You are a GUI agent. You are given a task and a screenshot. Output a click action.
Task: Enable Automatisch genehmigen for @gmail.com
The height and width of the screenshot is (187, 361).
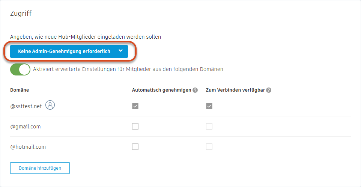tap(135, 127)
